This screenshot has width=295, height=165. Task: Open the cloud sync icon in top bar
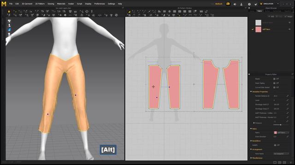coord(228,4)
